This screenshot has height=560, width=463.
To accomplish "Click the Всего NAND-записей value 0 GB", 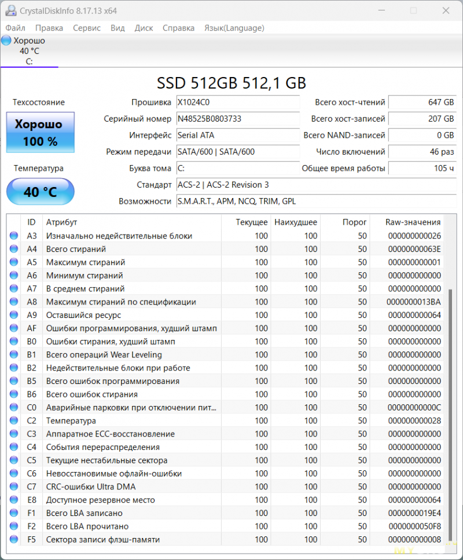I will pos(422,135).
